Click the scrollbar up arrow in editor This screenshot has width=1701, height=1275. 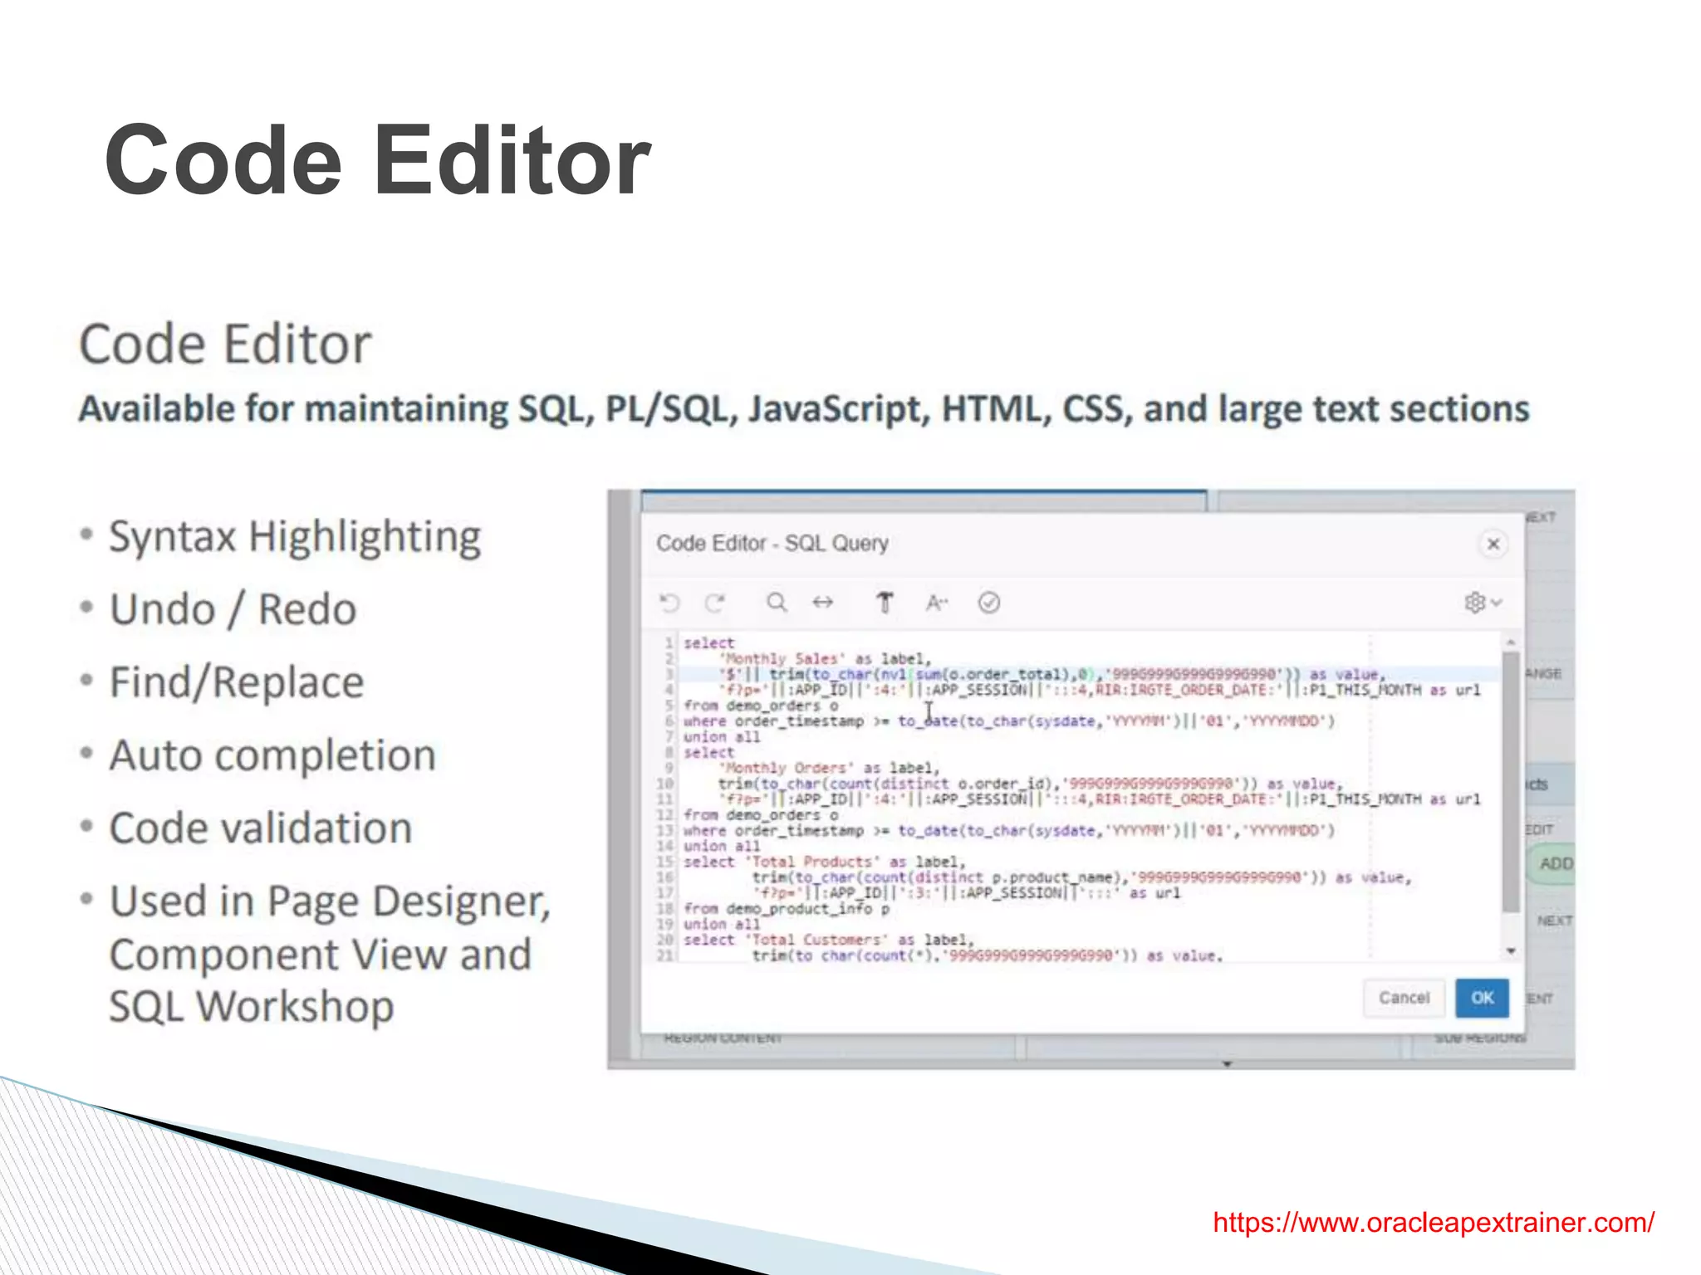(1511, 642)
